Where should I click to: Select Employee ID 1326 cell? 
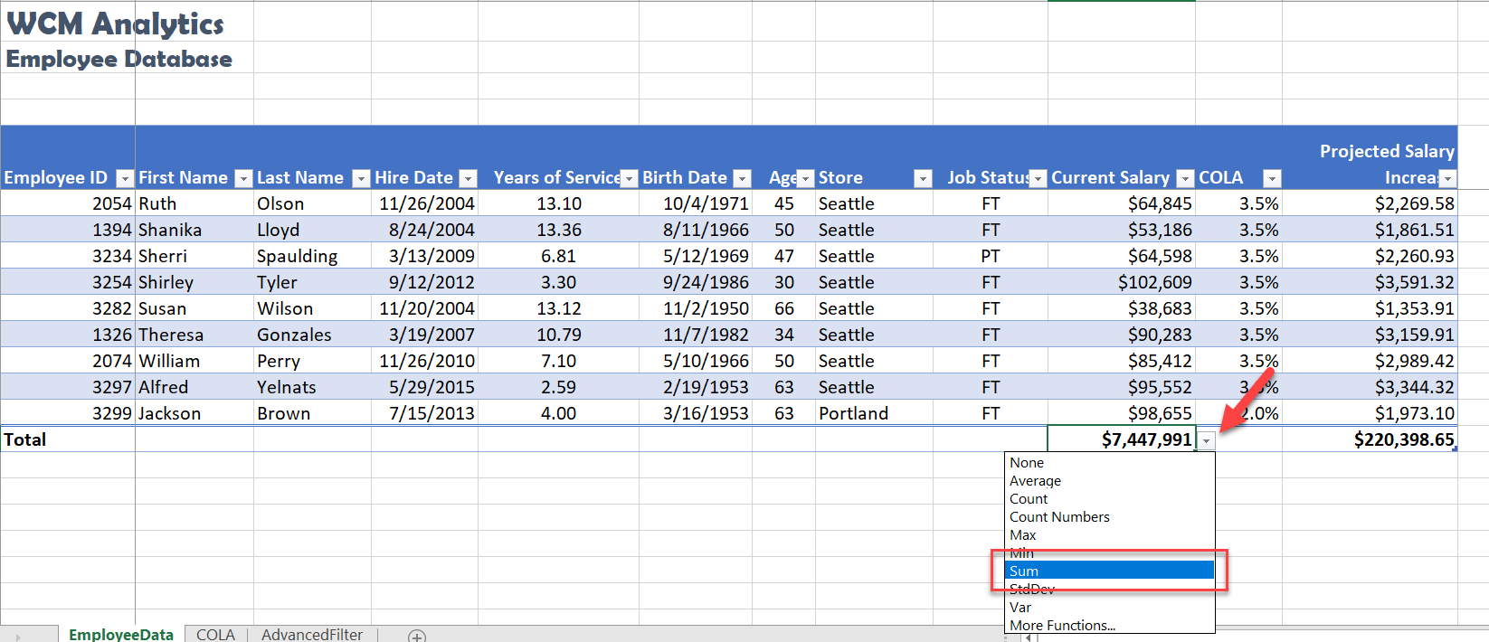[x=68, y=335]
